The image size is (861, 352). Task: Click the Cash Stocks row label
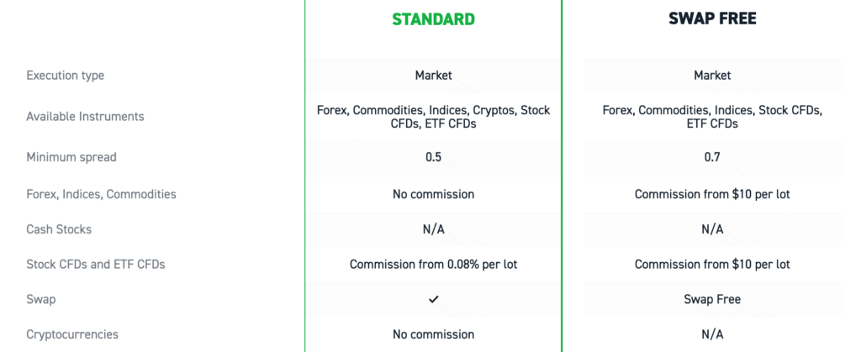59,229
